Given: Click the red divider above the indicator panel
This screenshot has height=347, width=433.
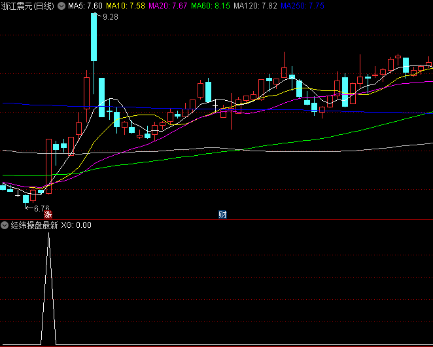Looking at the screenshot, I should [x=216, y=219].
